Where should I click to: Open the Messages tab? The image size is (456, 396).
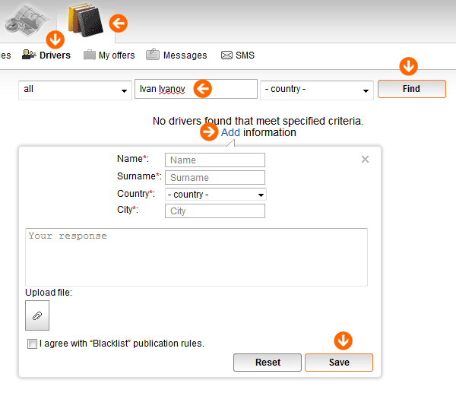click(x=185, y=55)
